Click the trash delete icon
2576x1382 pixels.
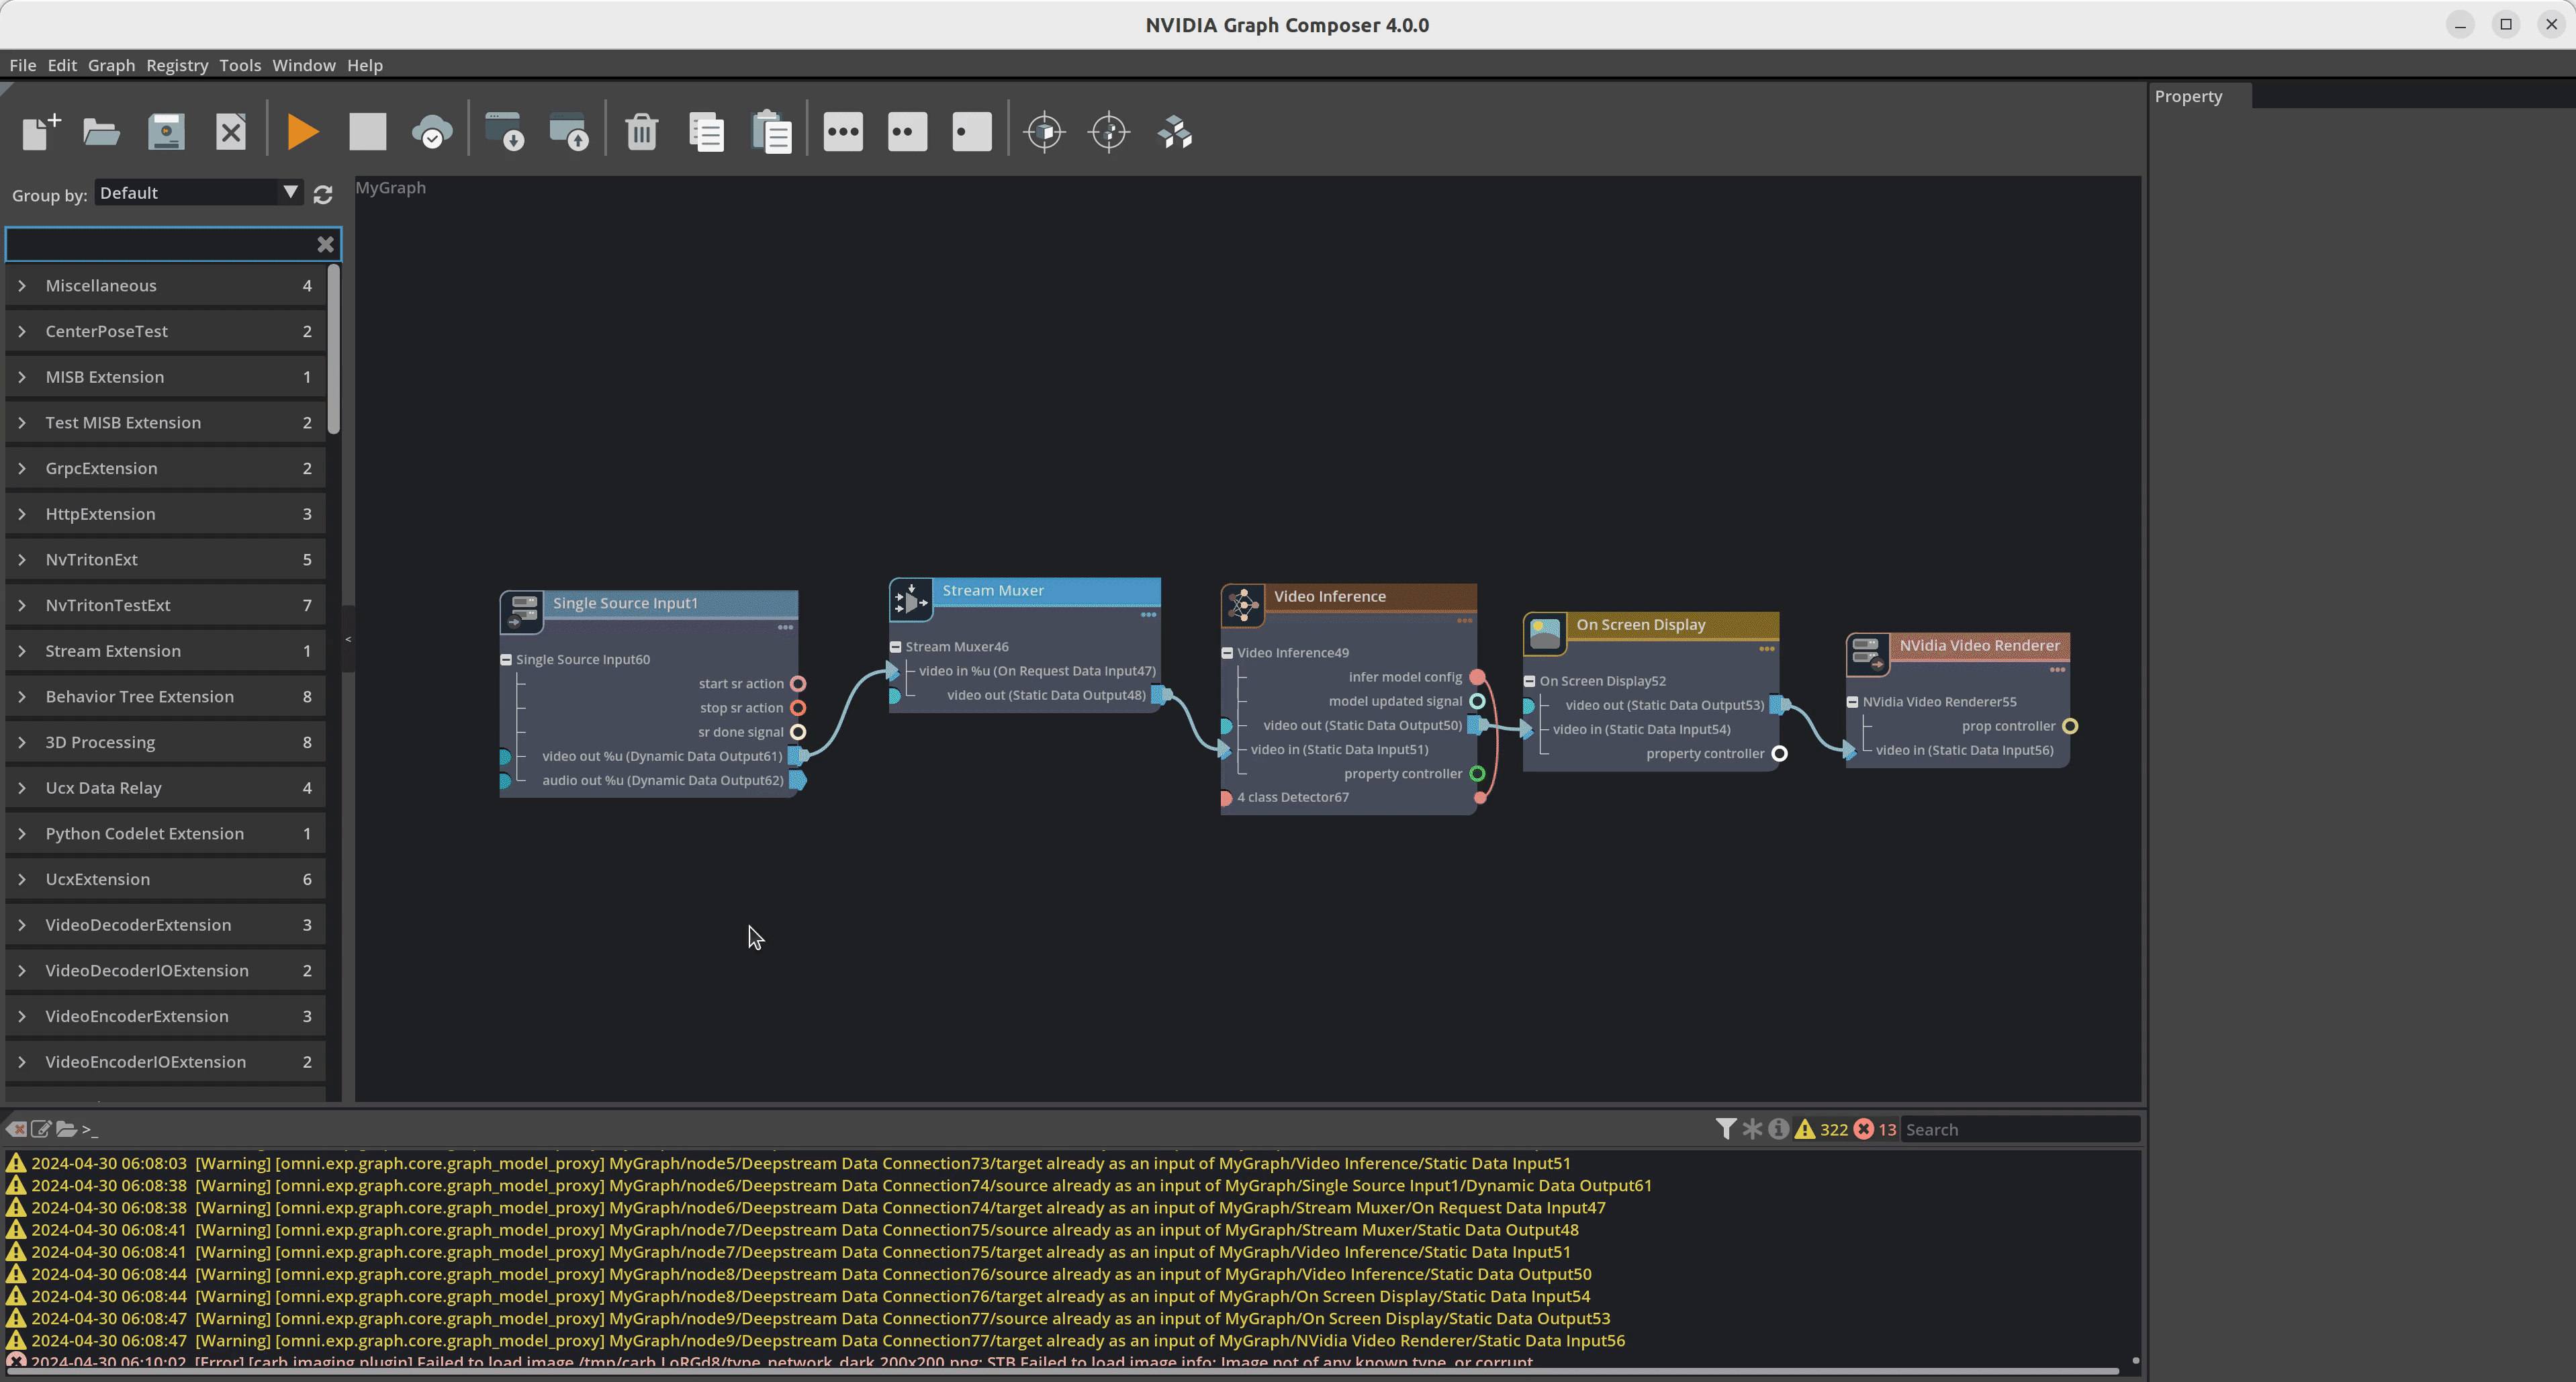coord(642,132)
